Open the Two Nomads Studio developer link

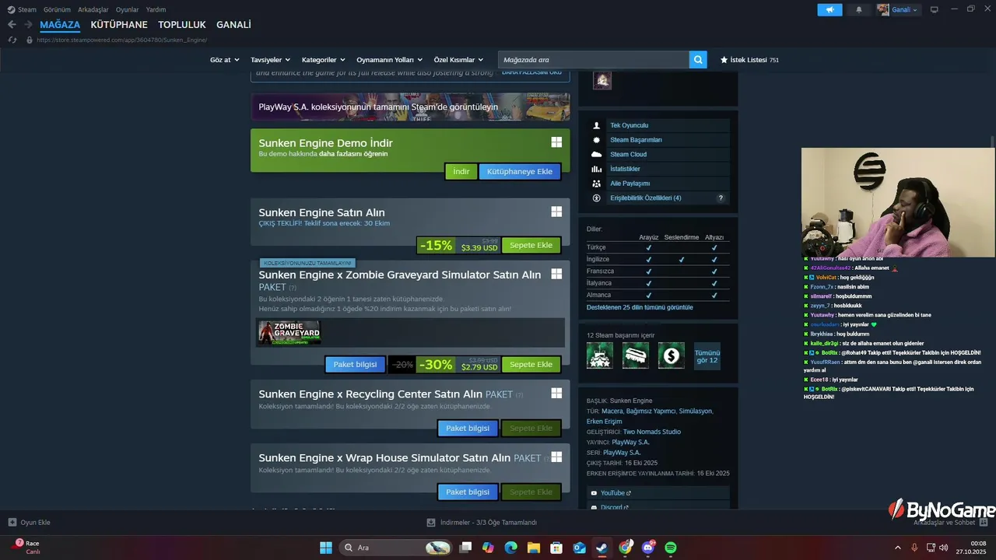pos(652,432)
